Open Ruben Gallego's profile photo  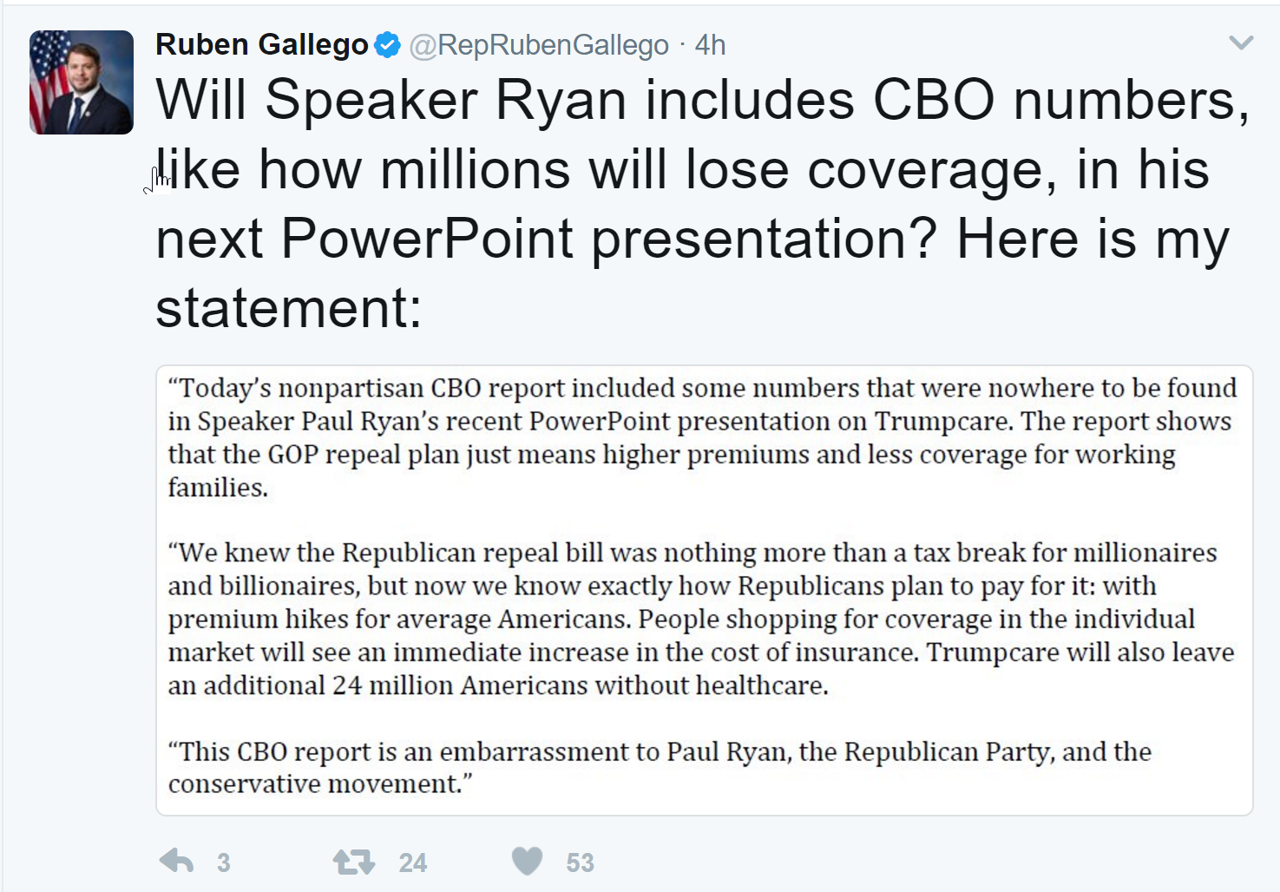click(82, 82)
